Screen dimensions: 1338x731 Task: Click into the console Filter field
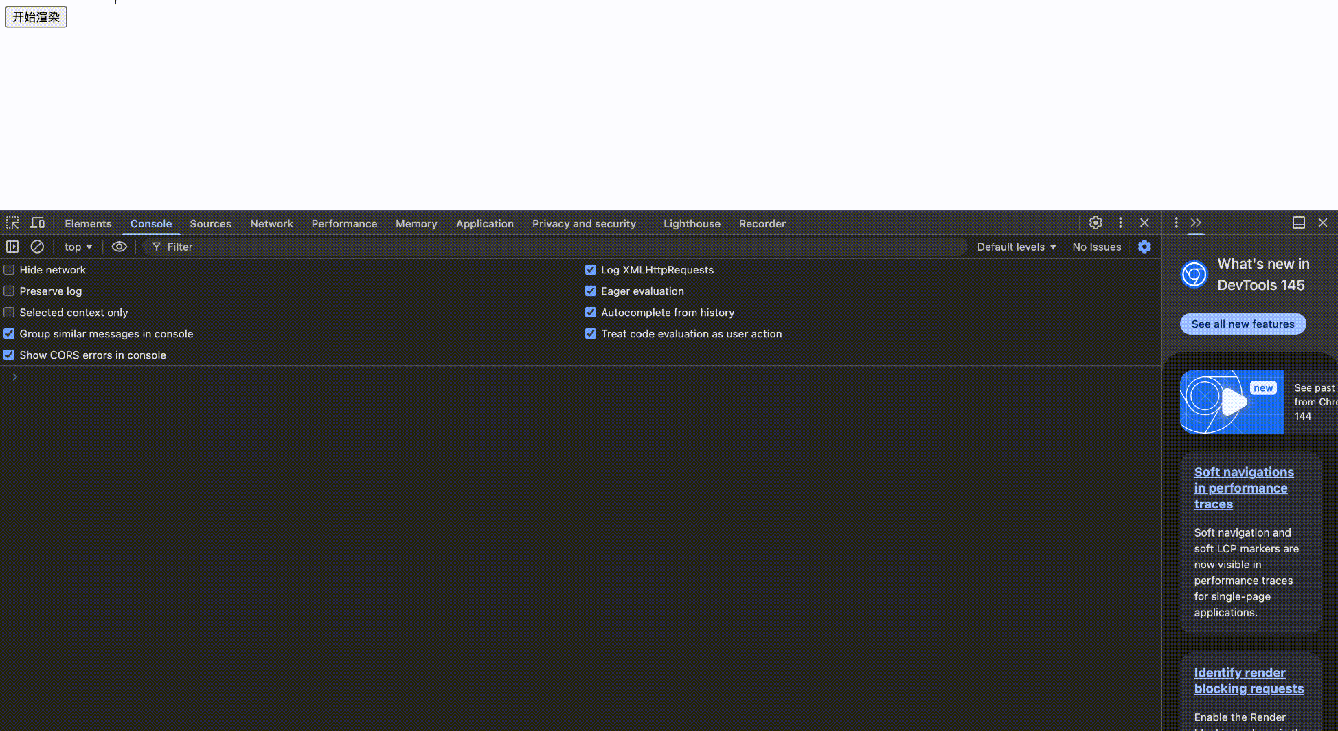pos(549,247)
